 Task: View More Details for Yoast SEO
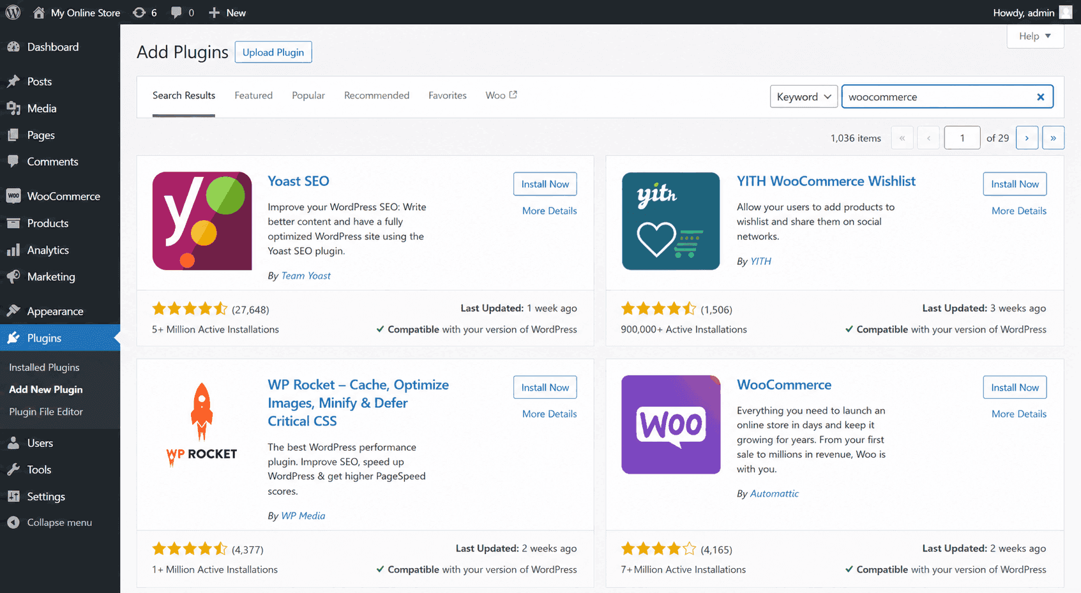pyautogui.click(x=550, y=211)
